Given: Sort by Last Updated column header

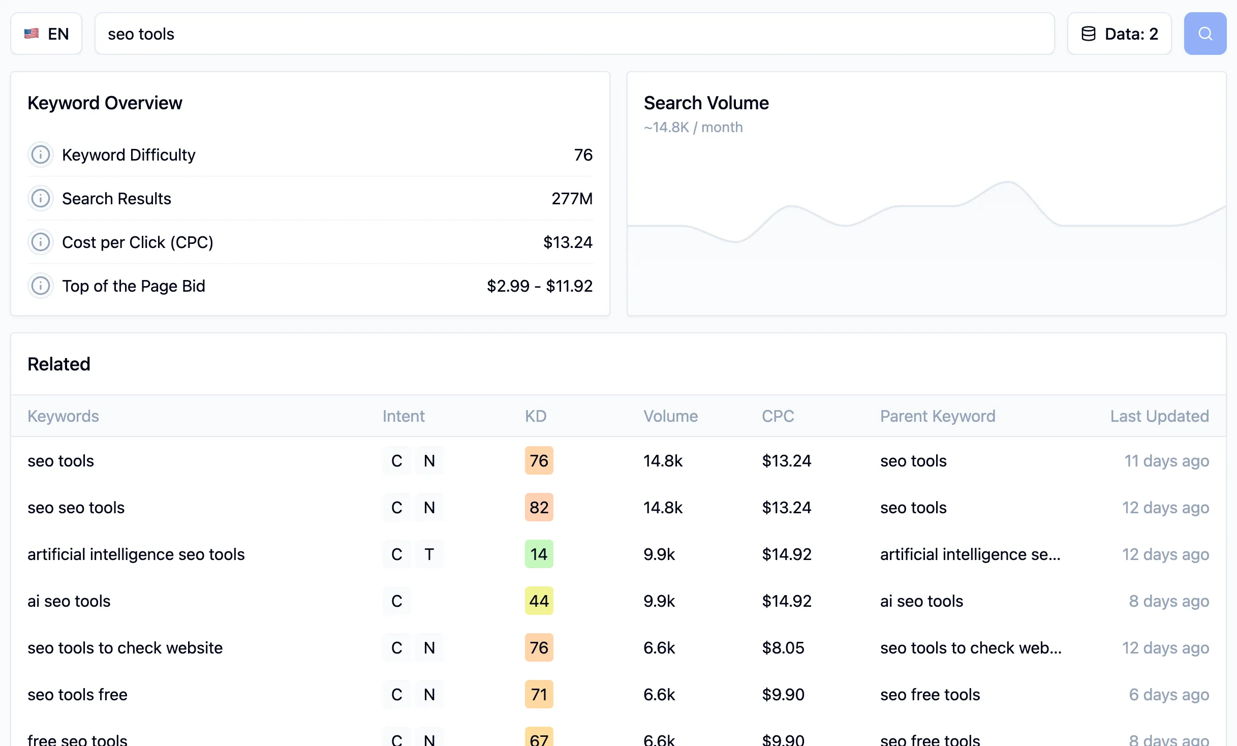Looking at the screenshot, I should pos(1159,416).
